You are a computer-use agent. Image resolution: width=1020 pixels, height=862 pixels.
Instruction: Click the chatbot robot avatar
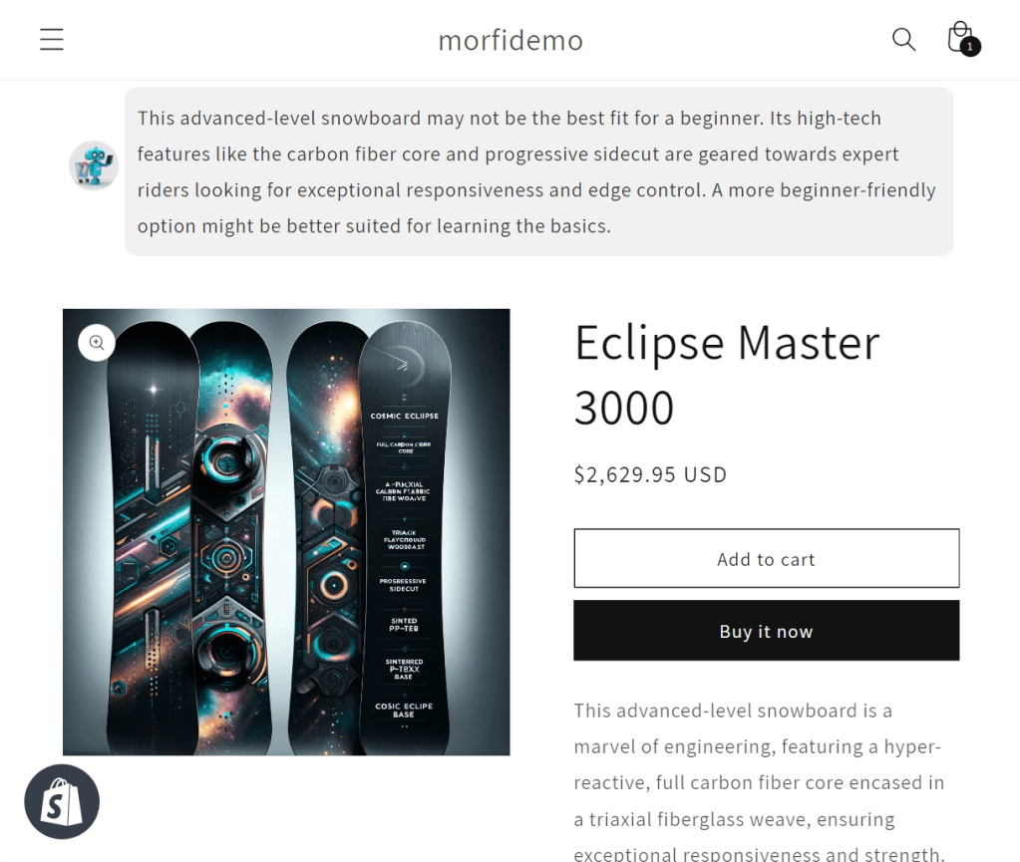click(94, 165)
